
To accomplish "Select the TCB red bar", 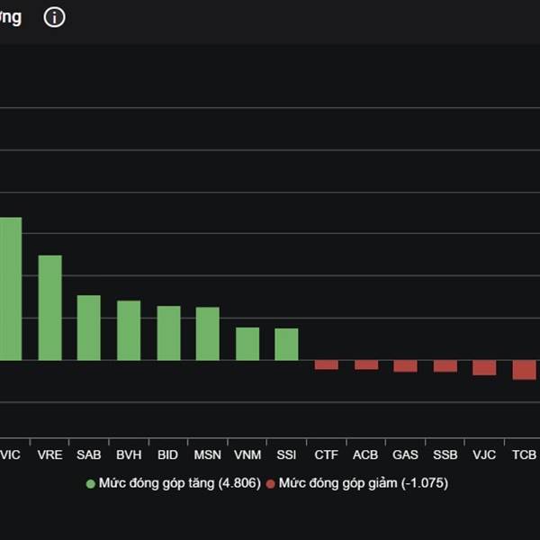I will click(x=524, y=370).
